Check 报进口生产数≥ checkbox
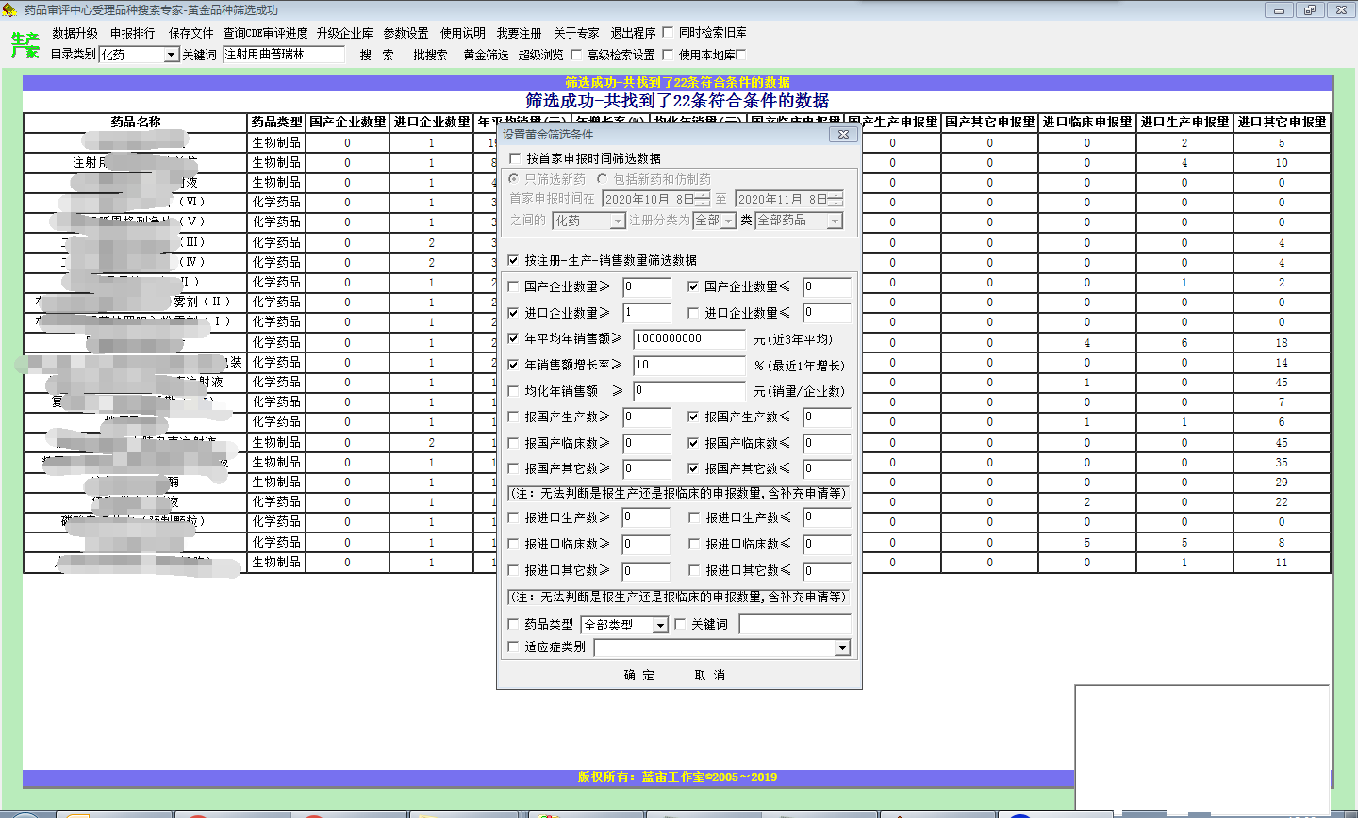 pyautogui.click(x=514, y=517)
